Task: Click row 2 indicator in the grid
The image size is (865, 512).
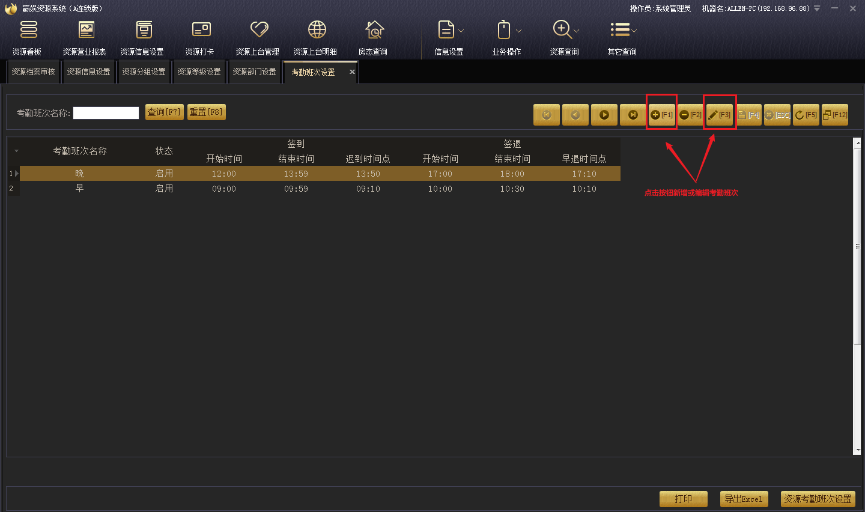Action: click(13, 189)
